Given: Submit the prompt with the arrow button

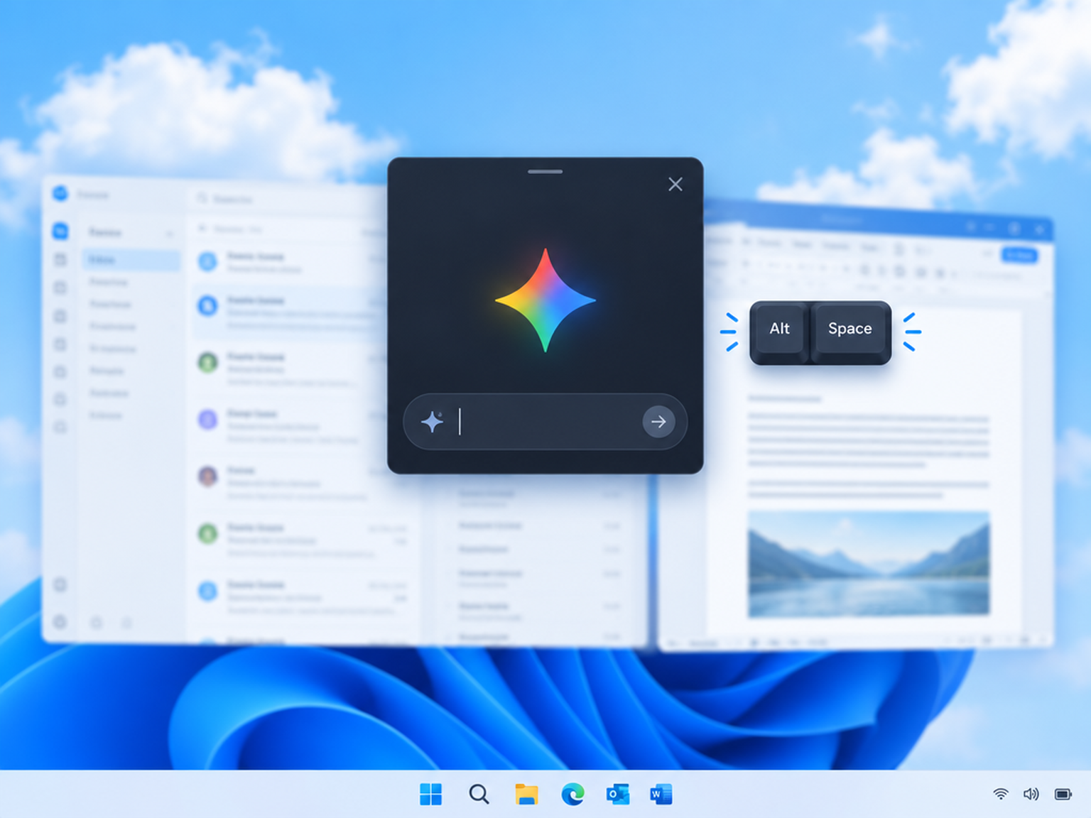Looking at the screenshot, I should pyautogui.click(x=658, y=422).
